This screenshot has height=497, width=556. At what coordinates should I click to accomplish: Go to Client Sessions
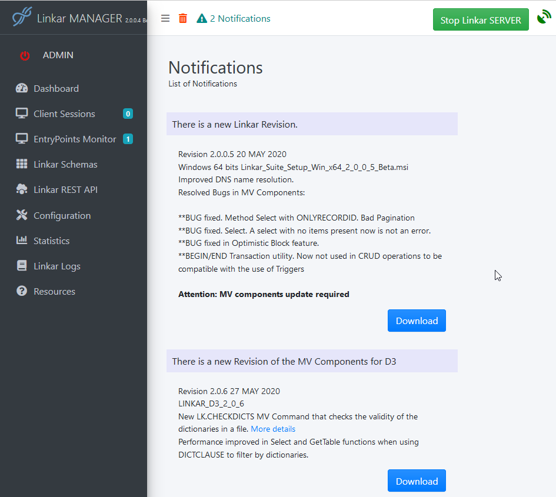coord(64,114)
